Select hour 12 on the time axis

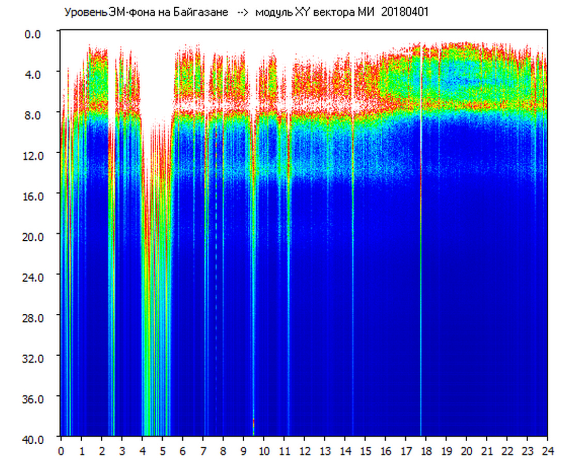pos(304,451)
